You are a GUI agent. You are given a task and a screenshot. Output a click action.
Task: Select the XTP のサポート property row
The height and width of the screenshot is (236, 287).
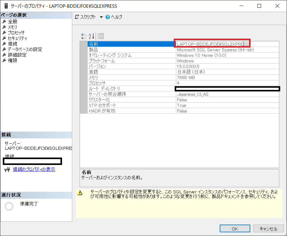[x=183, y=105]
